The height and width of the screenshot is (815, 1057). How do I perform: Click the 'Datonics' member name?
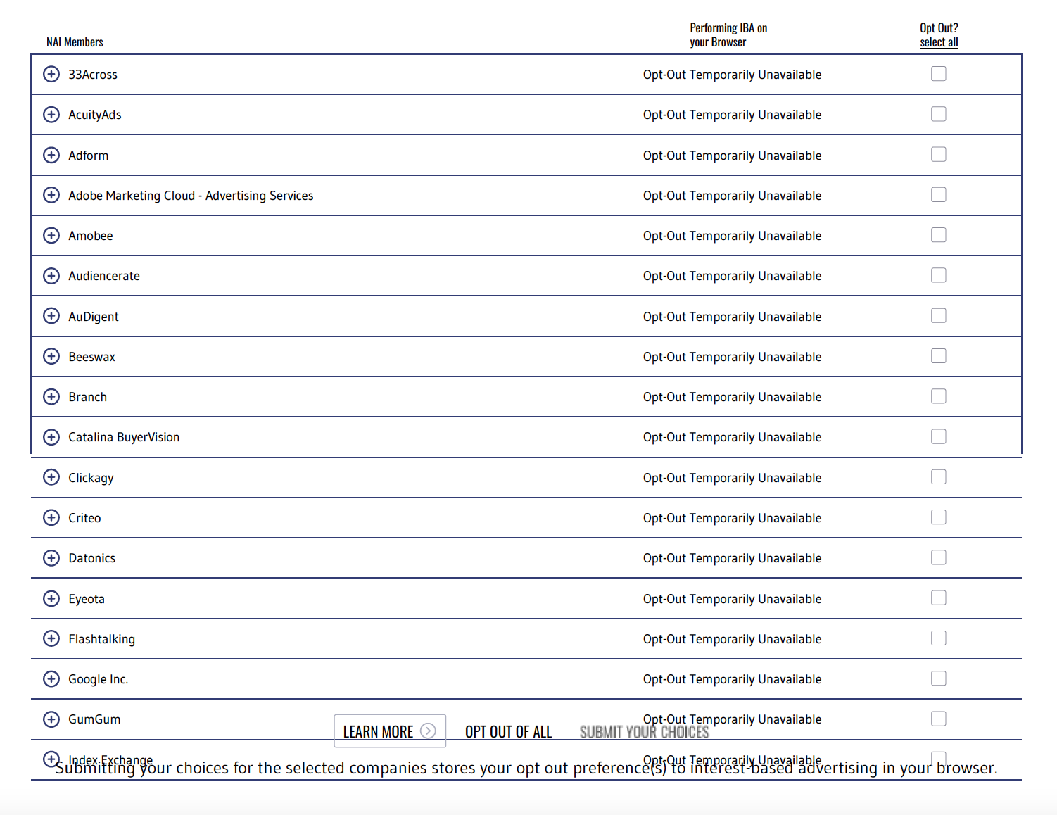92,558
